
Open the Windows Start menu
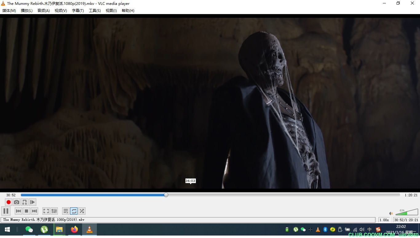click(x=7, y=229)
